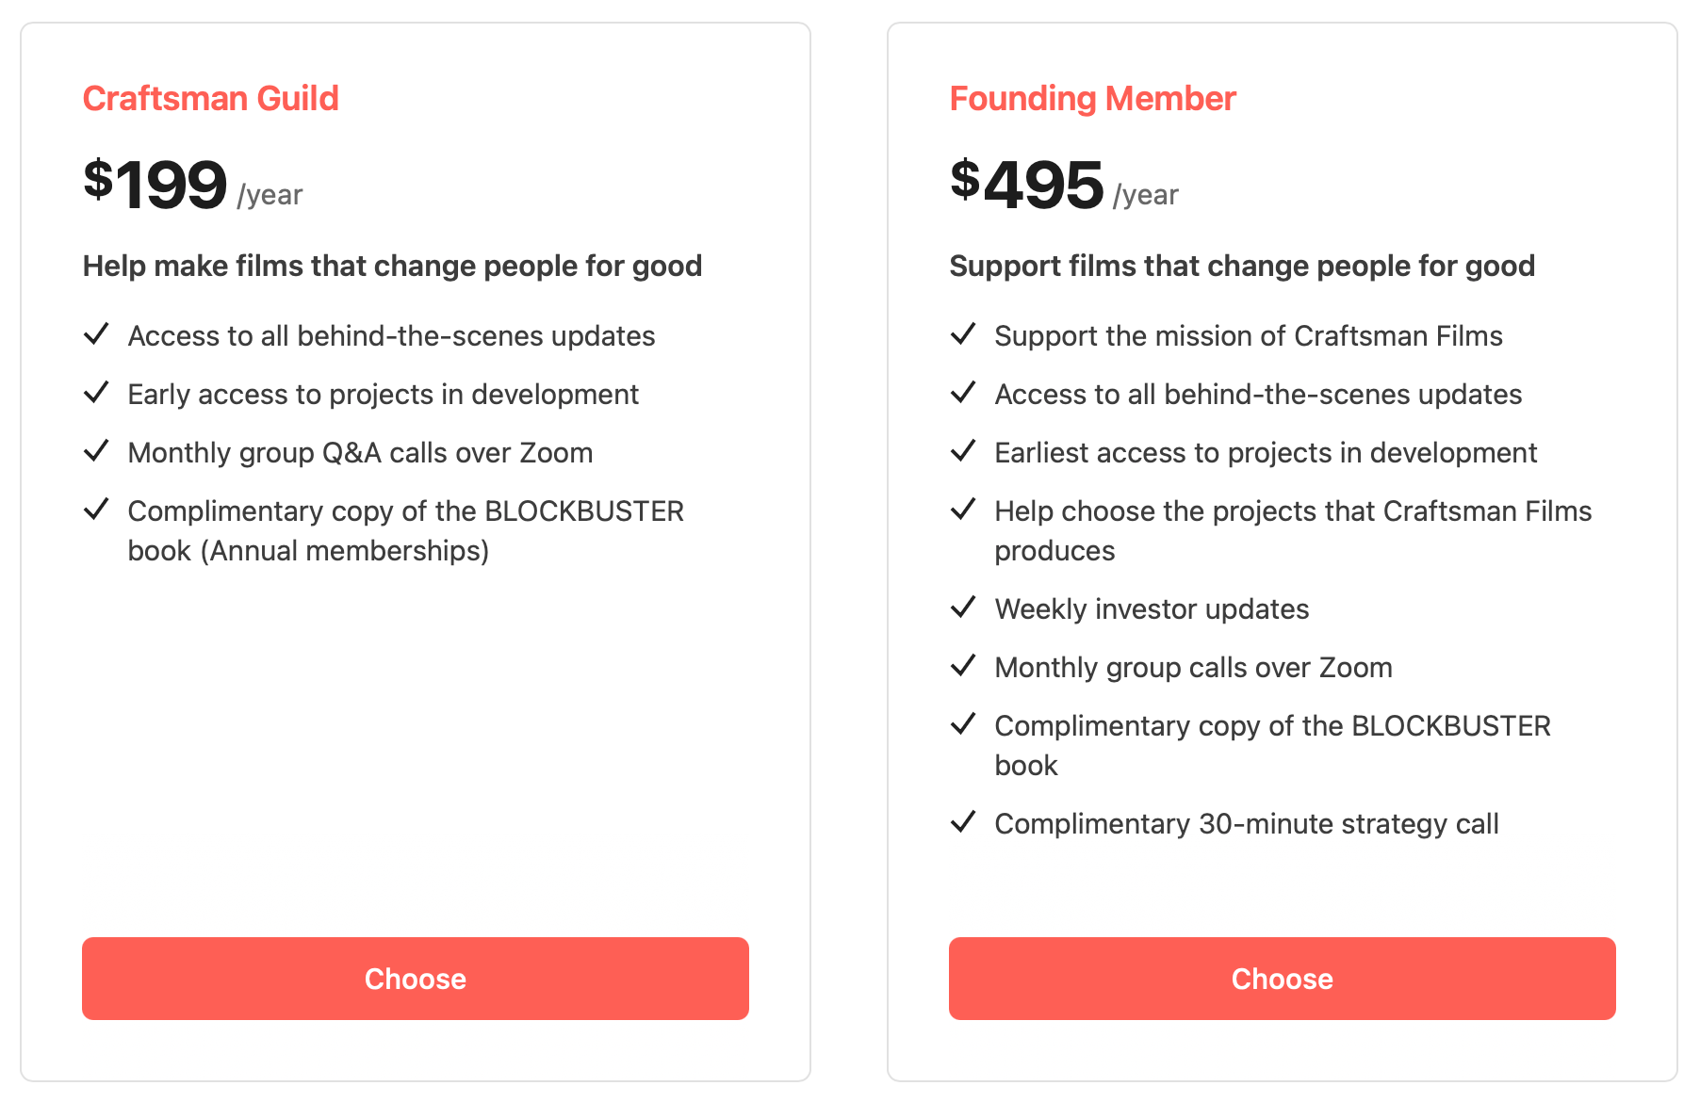Click 'Monthly group Q&A calls over Zoom' text

pos(360,453)
